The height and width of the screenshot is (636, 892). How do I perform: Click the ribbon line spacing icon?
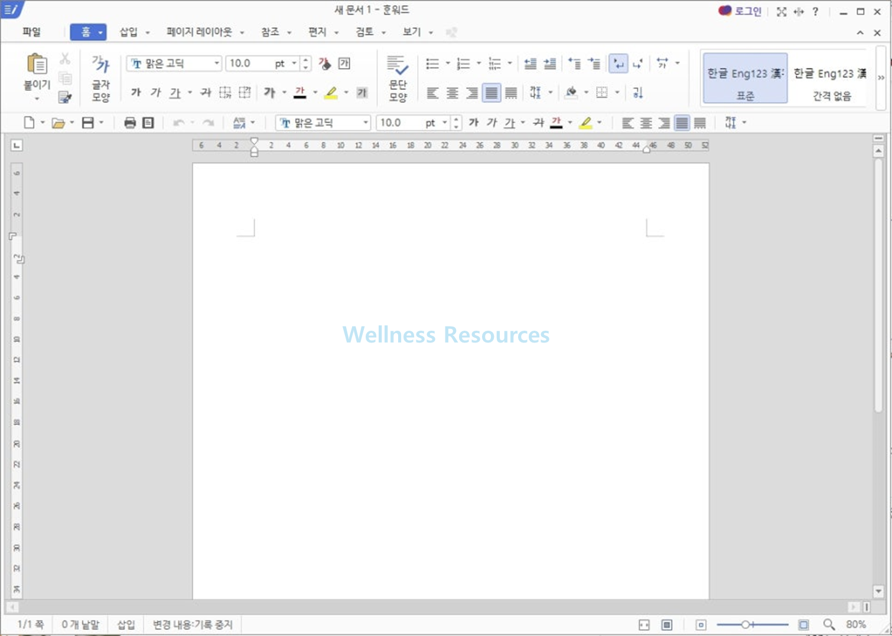[x=535, y=93]
